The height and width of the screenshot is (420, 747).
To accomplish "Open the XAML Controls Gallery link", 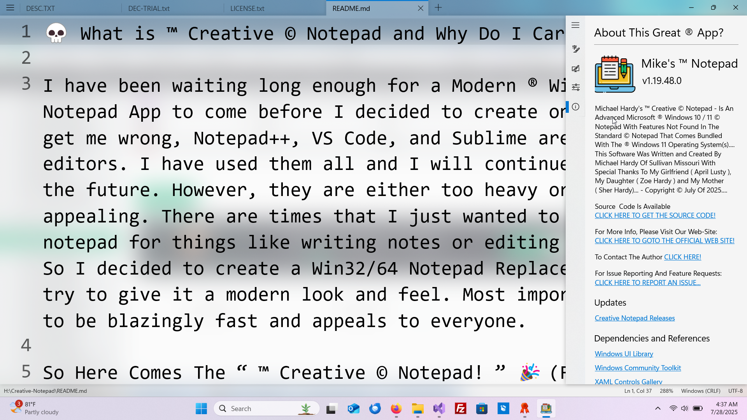I will tap(628, 381).
